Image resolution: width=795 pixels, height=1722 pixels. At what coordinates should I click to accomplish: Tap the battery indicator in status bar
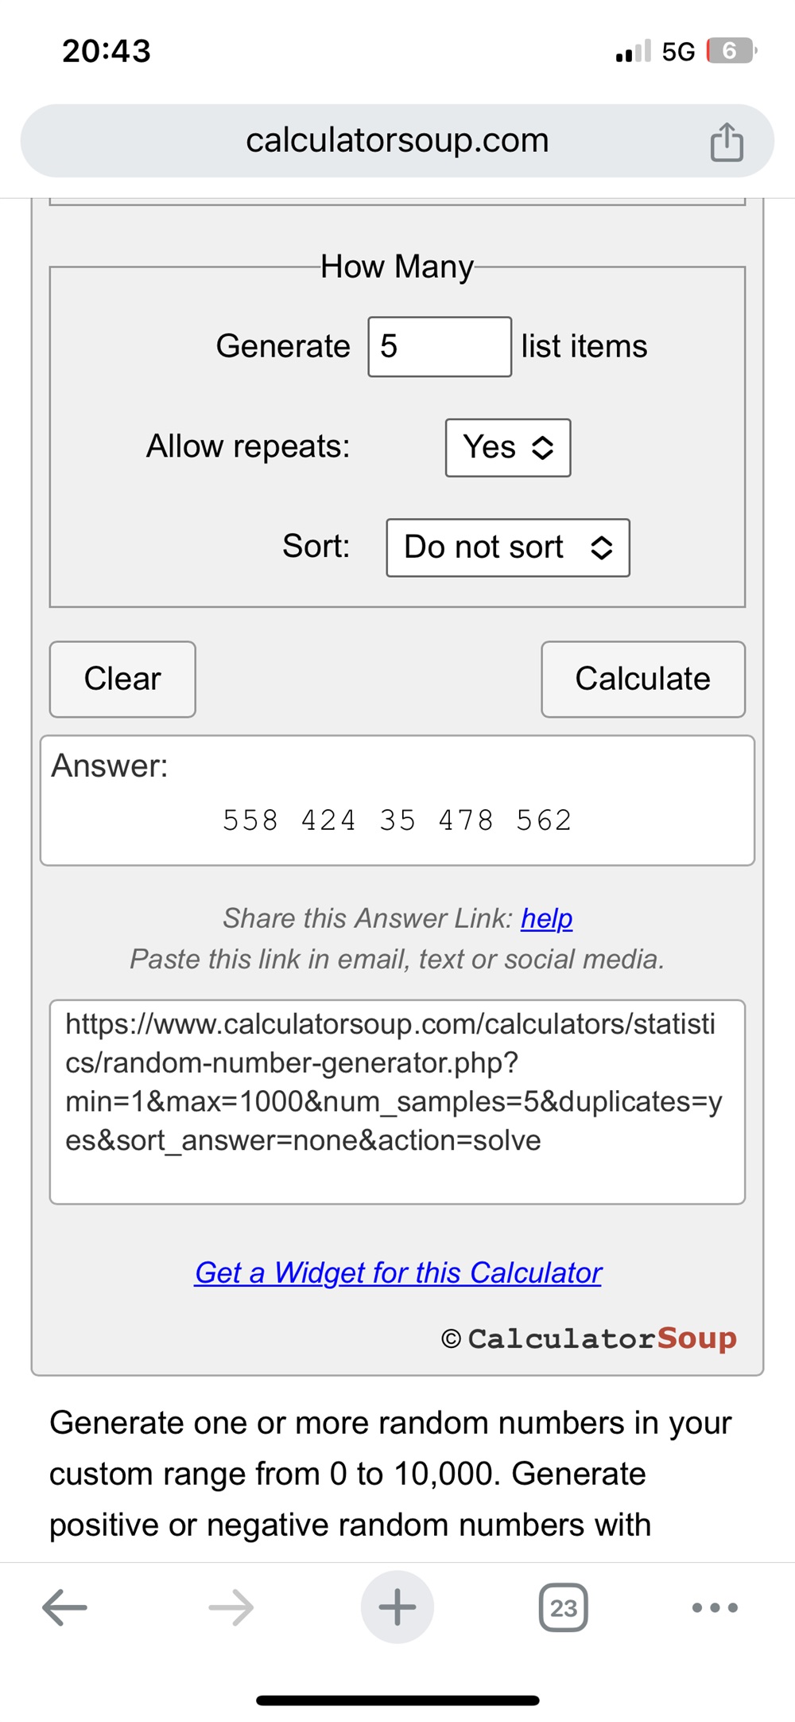click(731, 51)
